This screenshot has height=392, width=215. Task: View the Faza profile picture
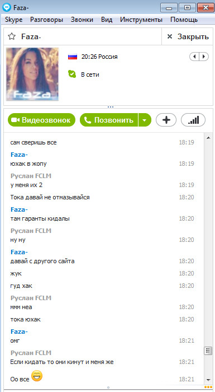pos(32,74)
